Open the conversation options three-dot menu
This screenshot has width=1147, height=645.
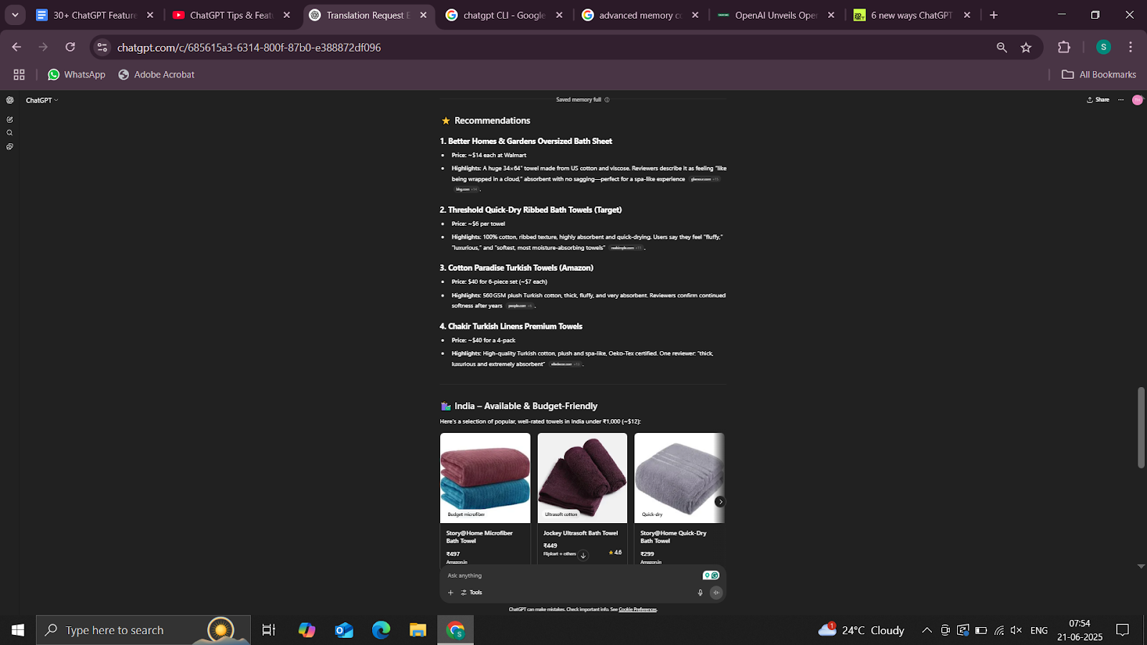coord(1120,100)
